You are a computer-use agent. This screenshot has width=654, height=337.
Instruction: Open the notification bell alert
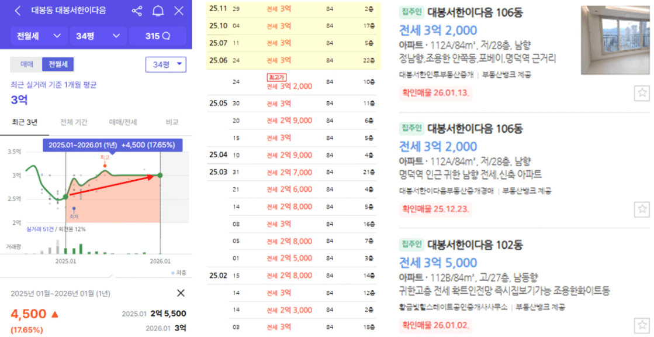[x=158, y=11]
